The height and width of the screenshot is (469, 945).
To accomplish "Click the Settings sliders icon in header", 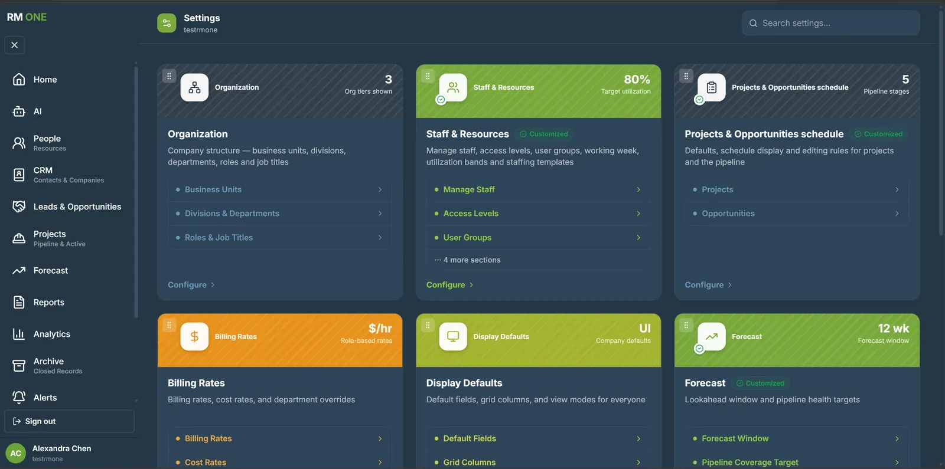I will coord(167,23).
